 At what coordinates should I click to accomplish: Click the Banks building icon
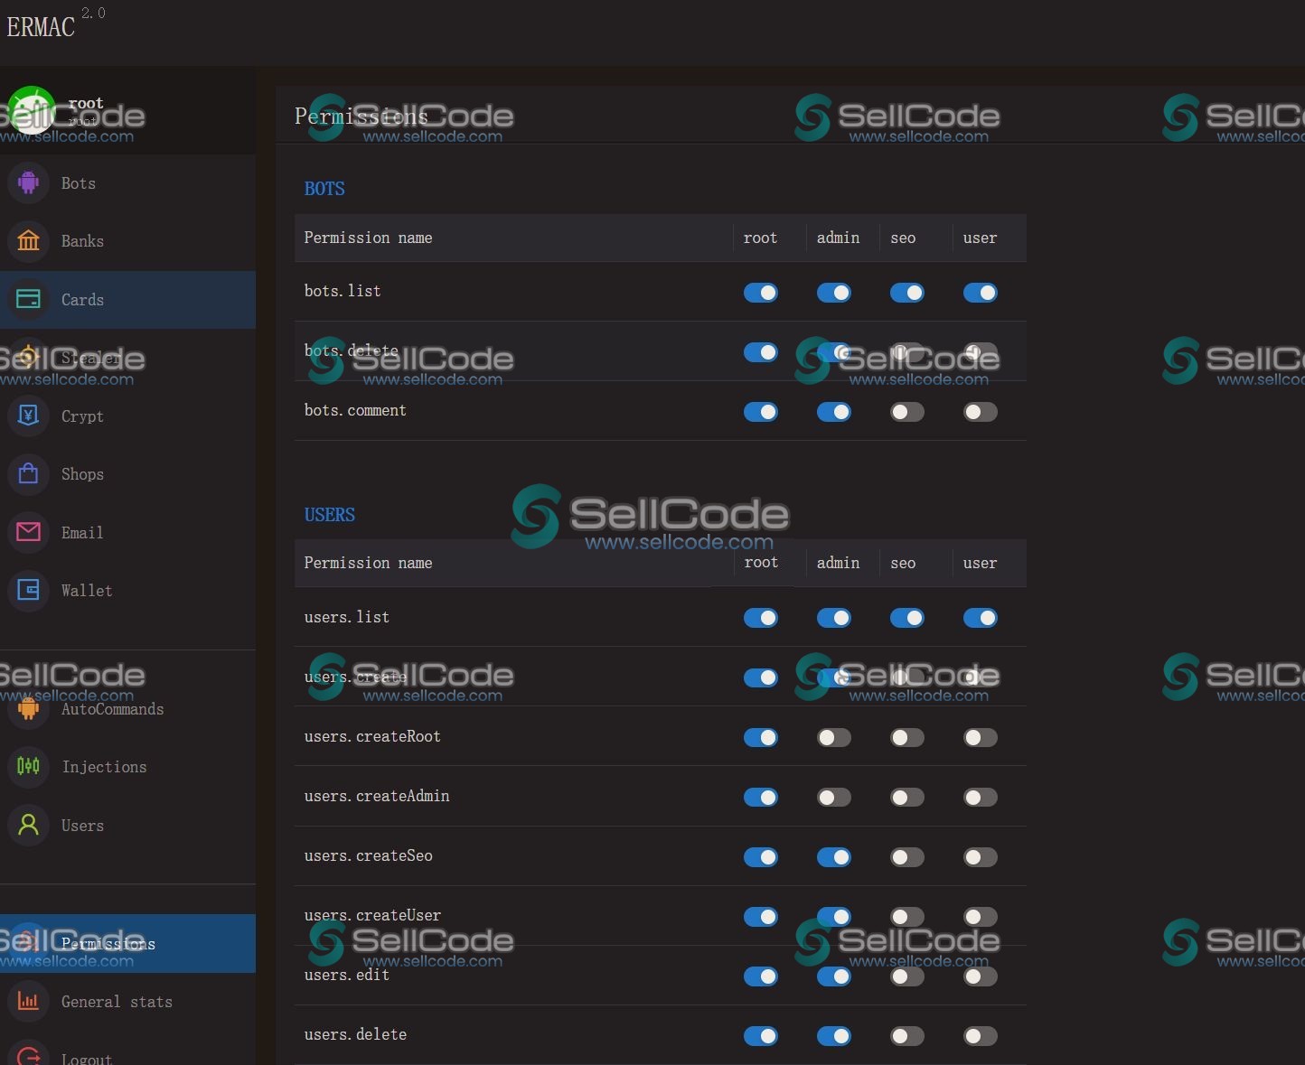(28, 240)
